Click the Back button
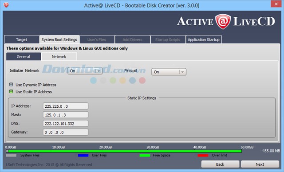The height and width of the screenshot is (172, 284). tap(220, 164)
